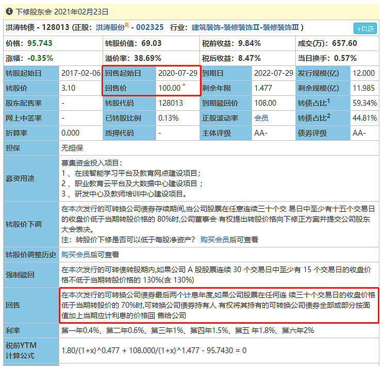The image size is (383, 366).
Task: Click the 到期日 value 2022-07-29
Action: pyautogui.click(x=274, y=73)
